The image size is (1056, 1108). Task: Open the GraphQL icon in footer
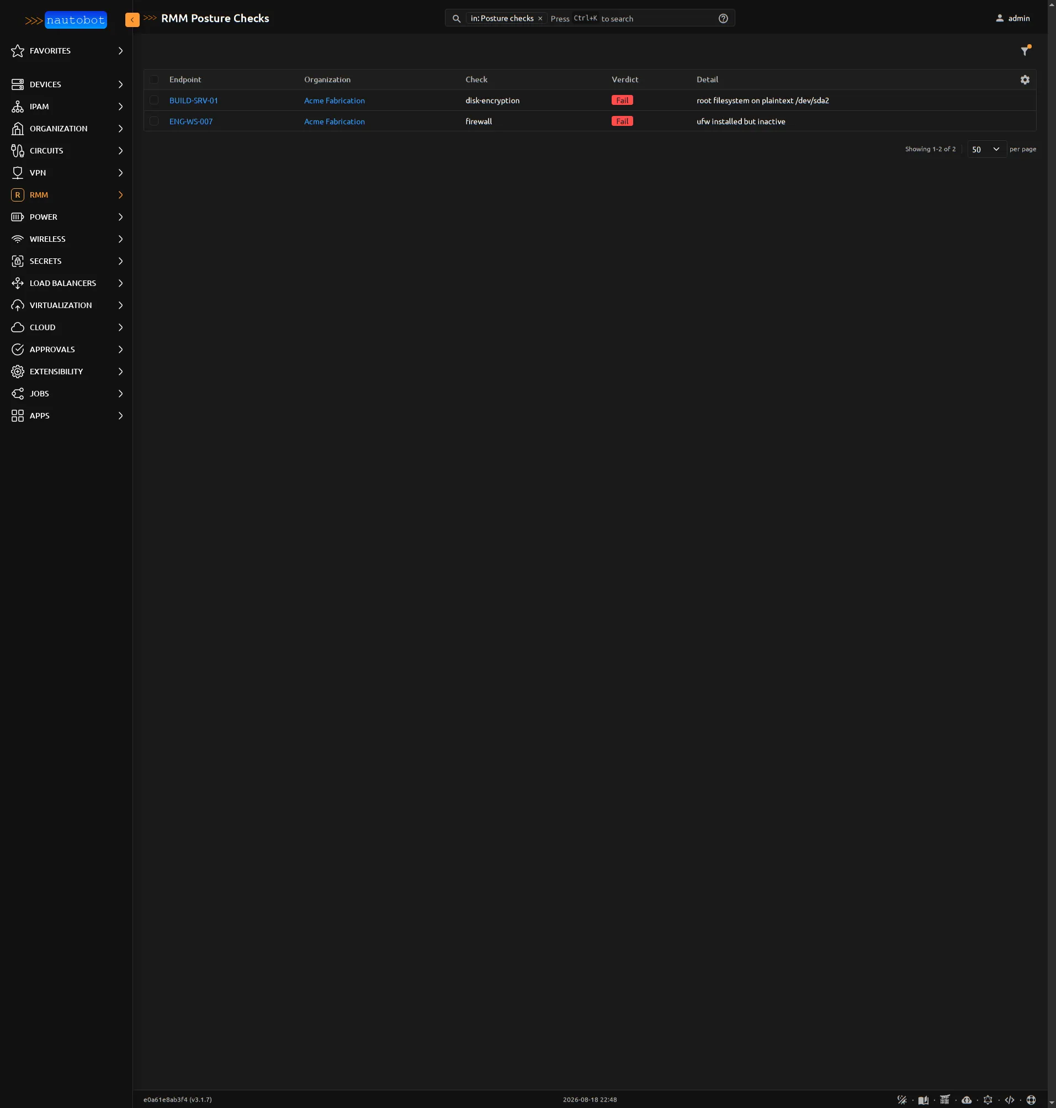988,1100
